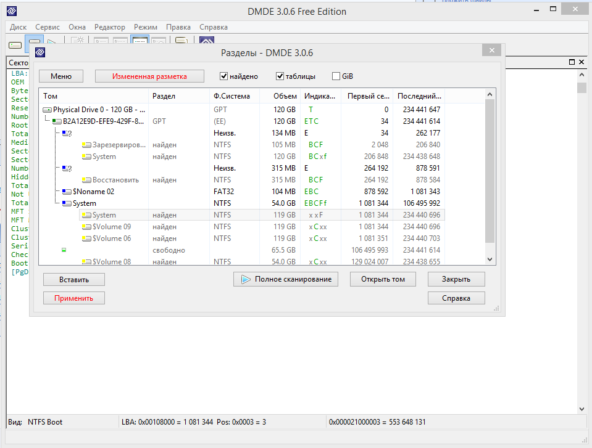592x448 pixels.
Task: Click the Объем column header
Action: click(280, 96)
